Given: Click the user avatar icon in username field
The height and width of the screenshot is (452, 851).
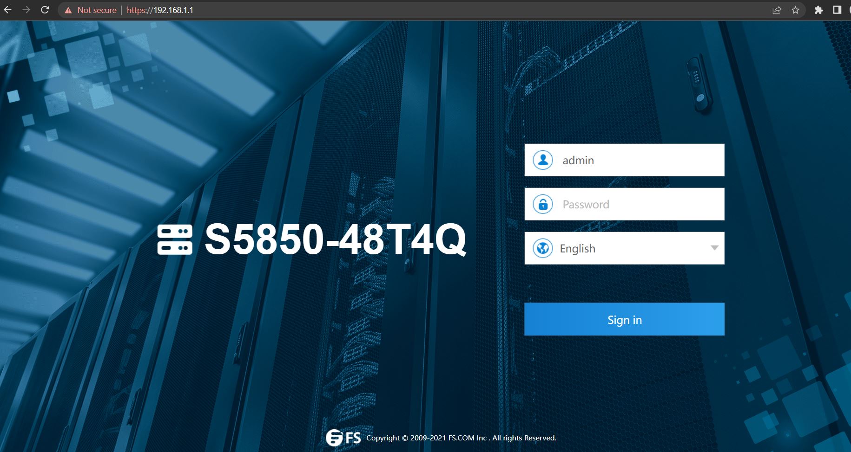Looking at the screenshot, I should pos(543,160).
